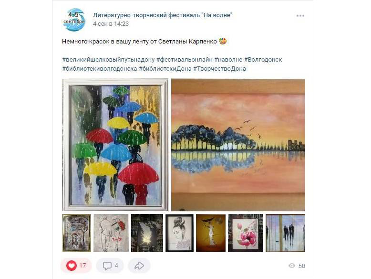
Task: Follow hashtag #великийшелковыйпутьнадону
Action: click(108, 60)
